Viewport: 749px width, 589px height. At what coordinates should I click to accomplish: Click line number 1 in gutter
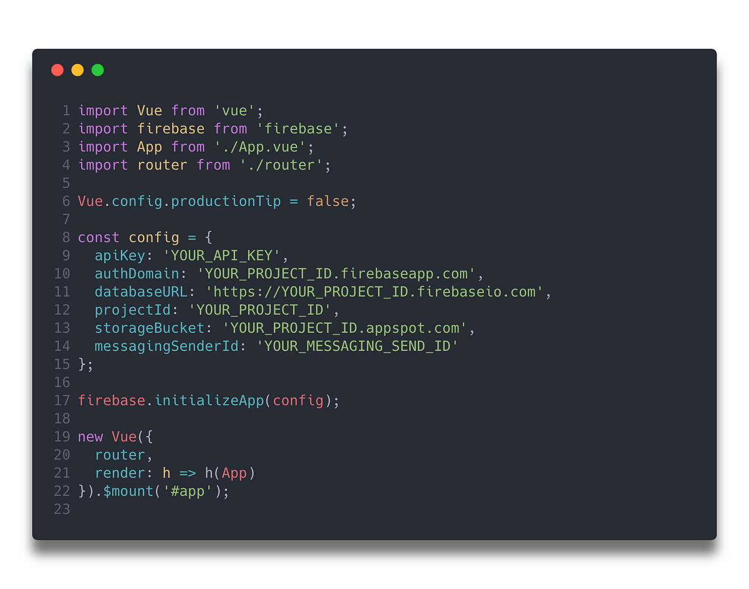(66, 111)
